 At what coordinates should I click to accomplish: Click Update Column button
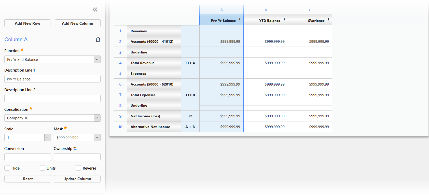click(x=77, y=179)
